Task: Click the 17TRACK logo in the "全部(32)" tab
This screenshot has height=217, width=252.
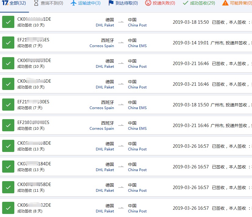Action: [5, 3]
